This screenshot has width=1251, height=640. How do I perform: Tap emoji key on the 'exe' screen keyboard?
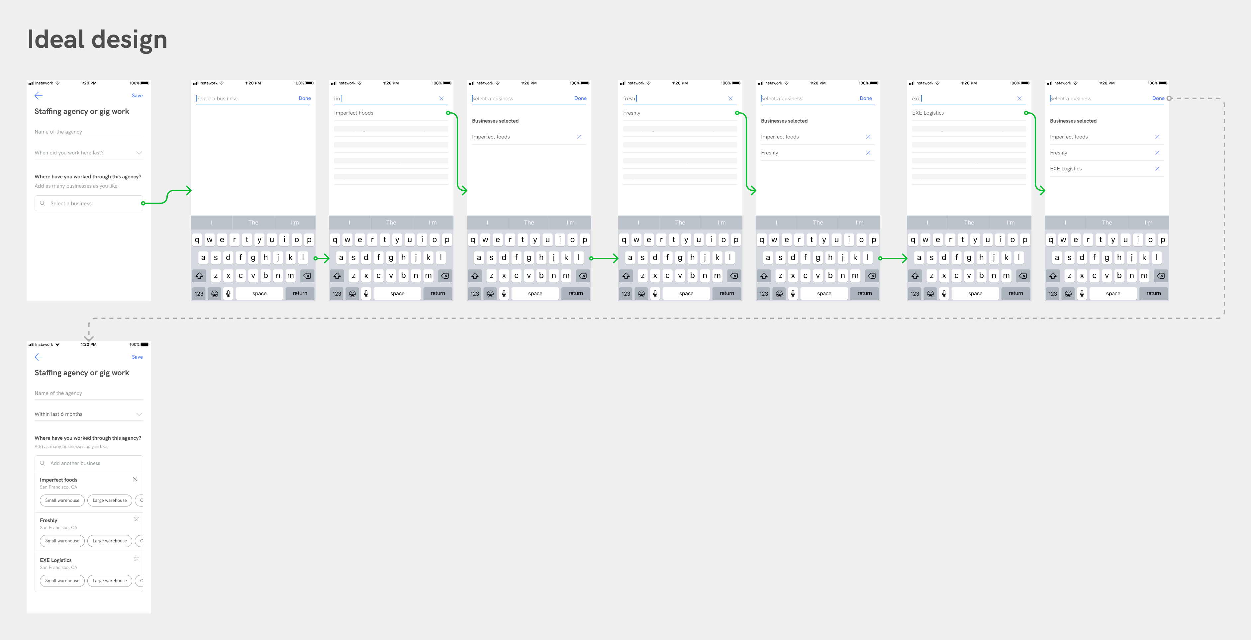(930, 293)
